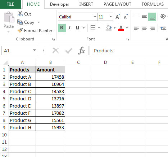Align text left

click(x=136, y=28)
